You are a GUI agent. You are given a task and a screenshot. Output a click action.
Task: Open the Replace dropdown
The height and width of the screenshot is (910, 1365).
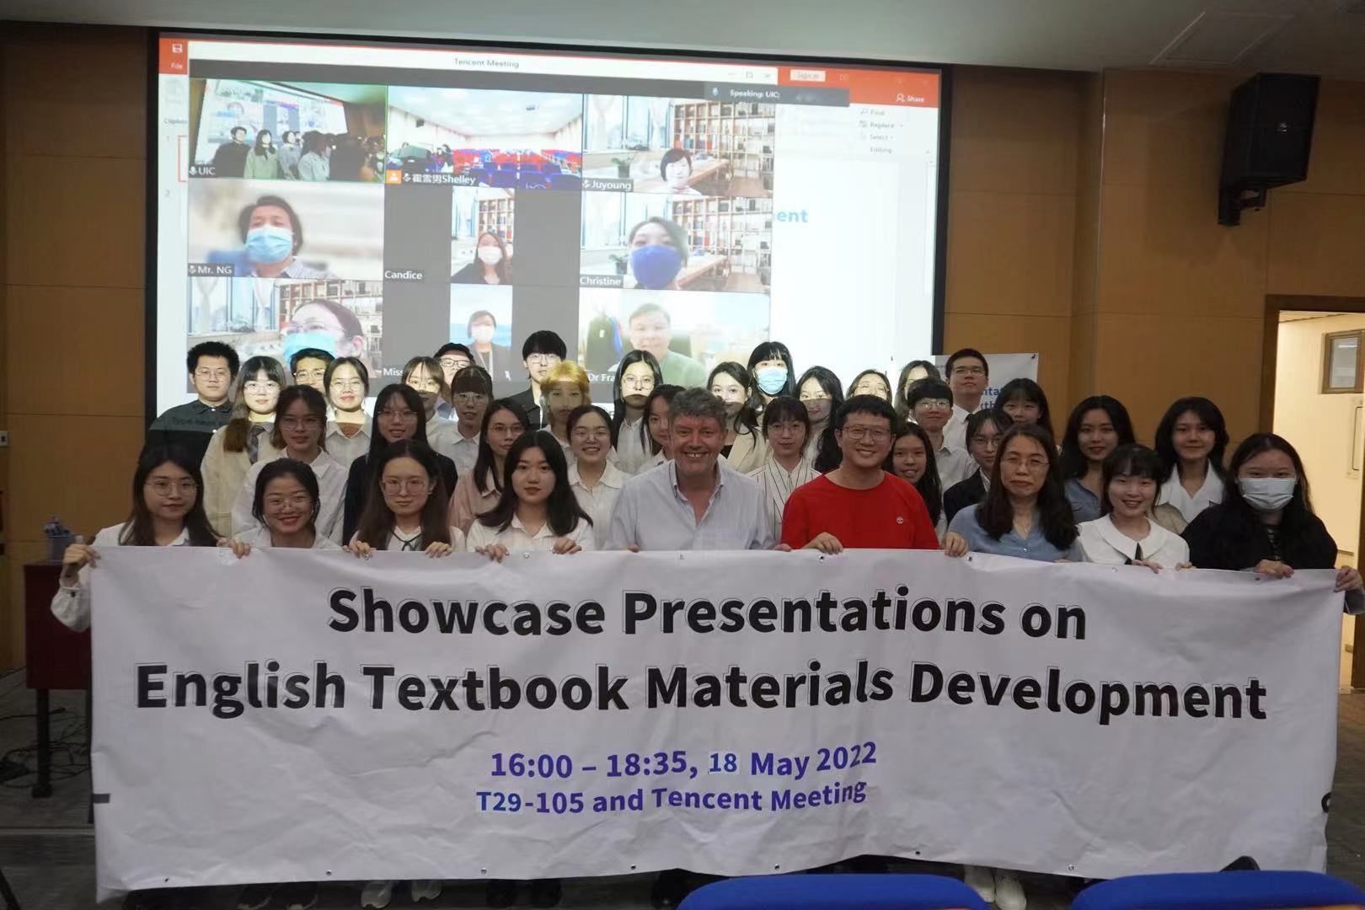coord(881,125)
